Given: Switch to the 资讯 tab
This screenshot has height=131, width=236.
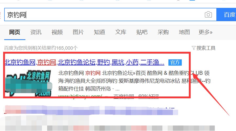Looking at the screenshot, I should (x=36, y=32).
